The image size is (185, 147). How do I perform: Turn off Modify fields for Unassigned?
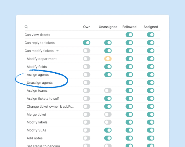click(108, 67)
